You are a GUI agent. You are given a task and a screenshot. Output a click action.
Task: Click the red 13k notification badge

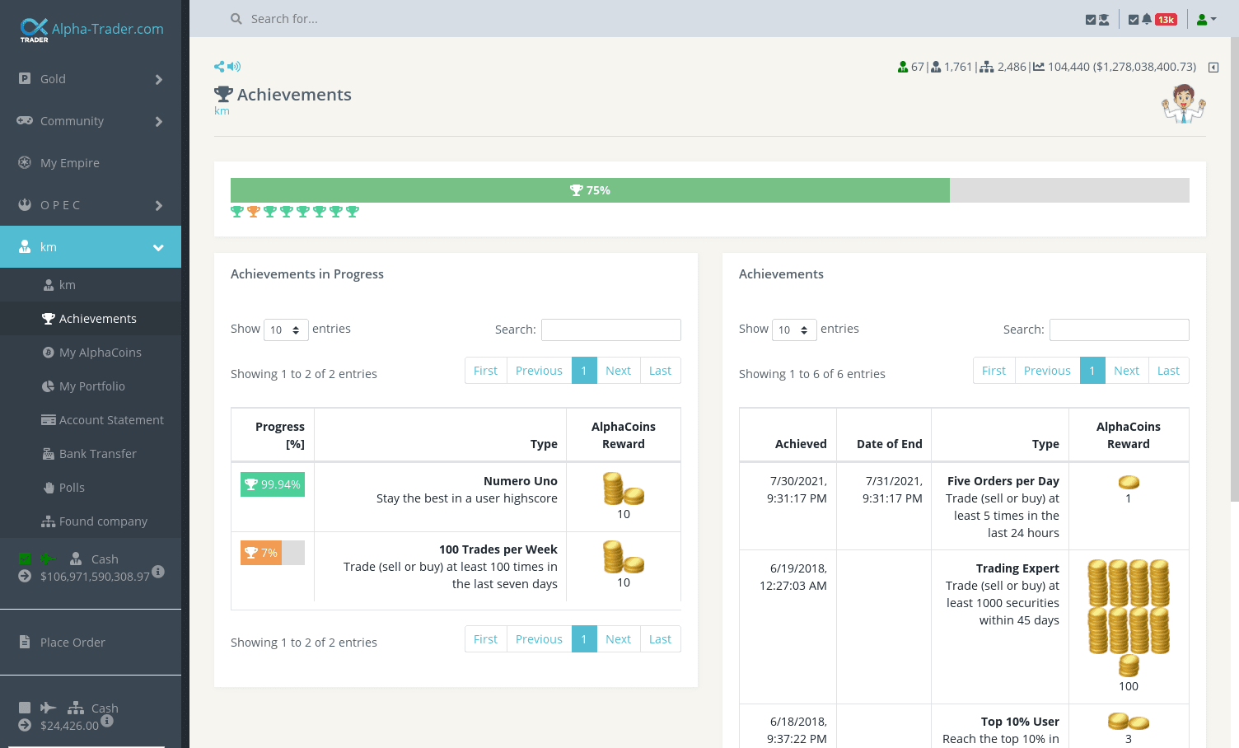1166,20
